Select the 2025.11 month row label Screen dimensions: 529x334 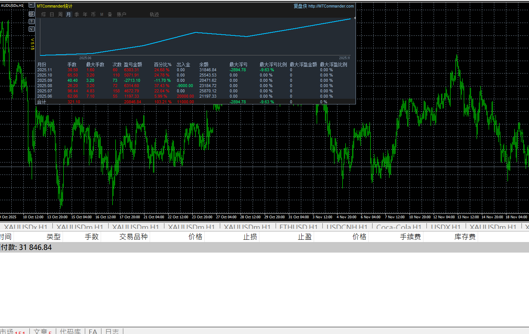44,70
